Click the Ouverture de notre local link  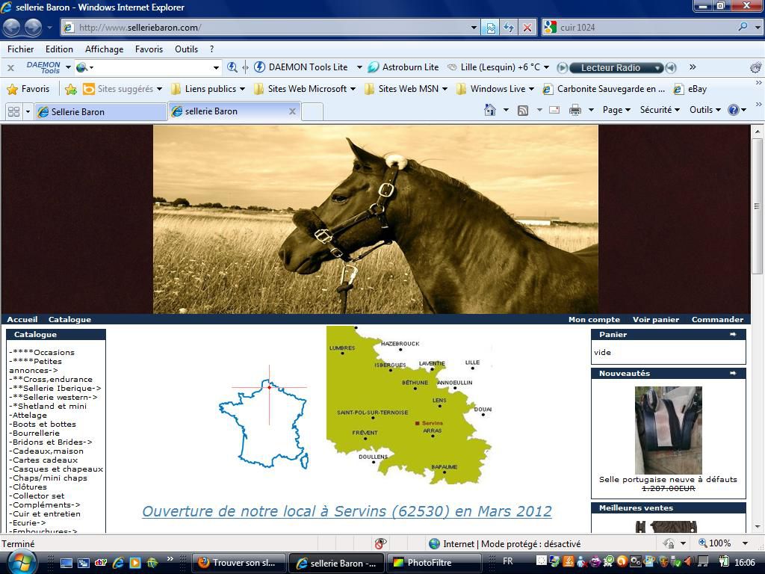point(347,511)
